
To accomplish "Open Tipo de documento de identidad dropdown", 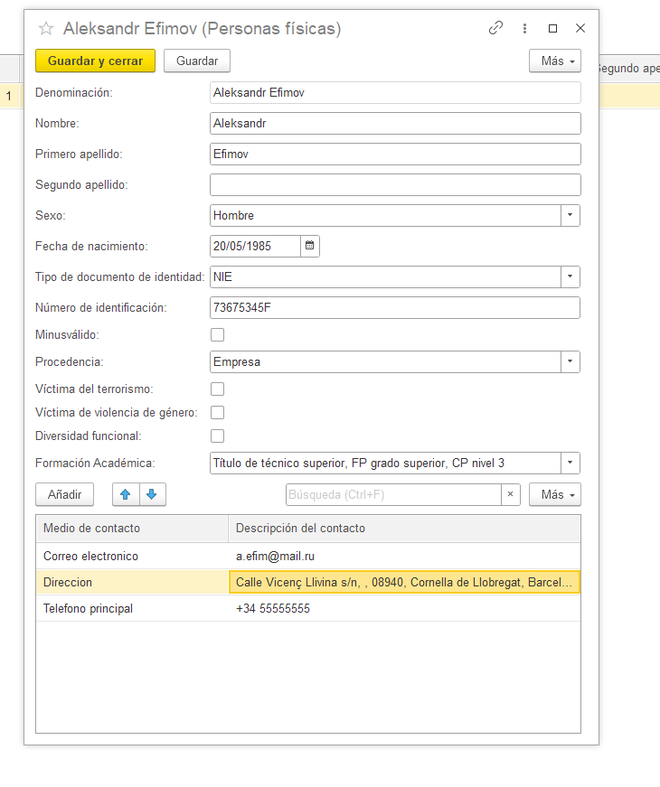I will (x=570, y=276).
